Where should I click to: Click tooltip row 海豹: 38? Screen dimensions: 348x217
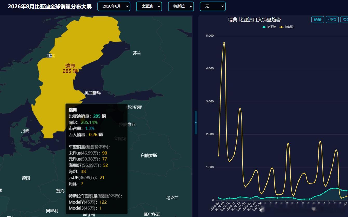77,172
